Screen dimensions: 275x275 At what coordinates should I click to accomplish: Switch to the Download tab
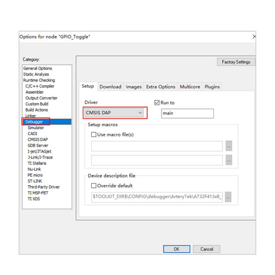pyautogui.click(x=110, y=87)
